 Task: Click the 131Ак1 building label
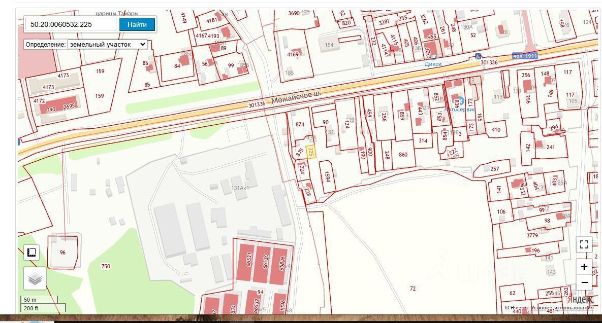(240, 188)
